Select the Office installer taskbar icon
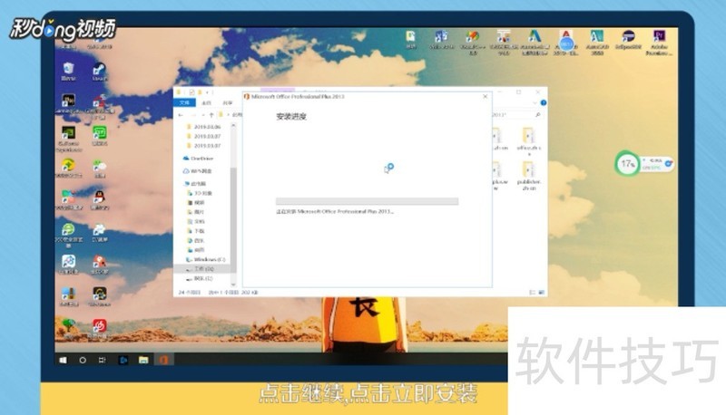Image resolution: width=726 pixels, height=415 pixels. (x=163, y=360)
